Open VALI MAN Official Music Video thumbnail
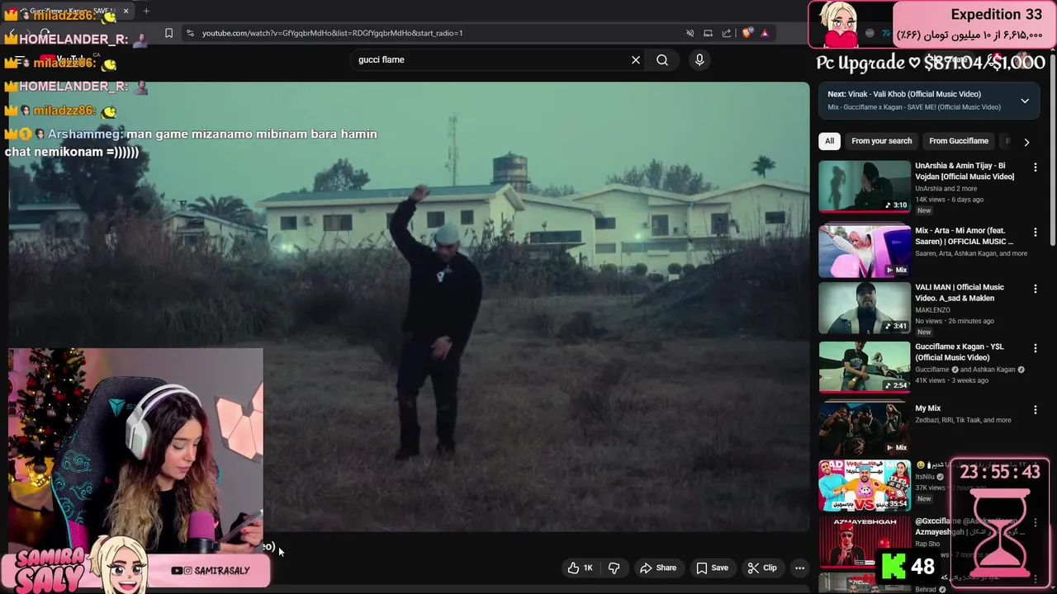The width and height of the screenshot is (1057, 594). click(x=865, y=308)
